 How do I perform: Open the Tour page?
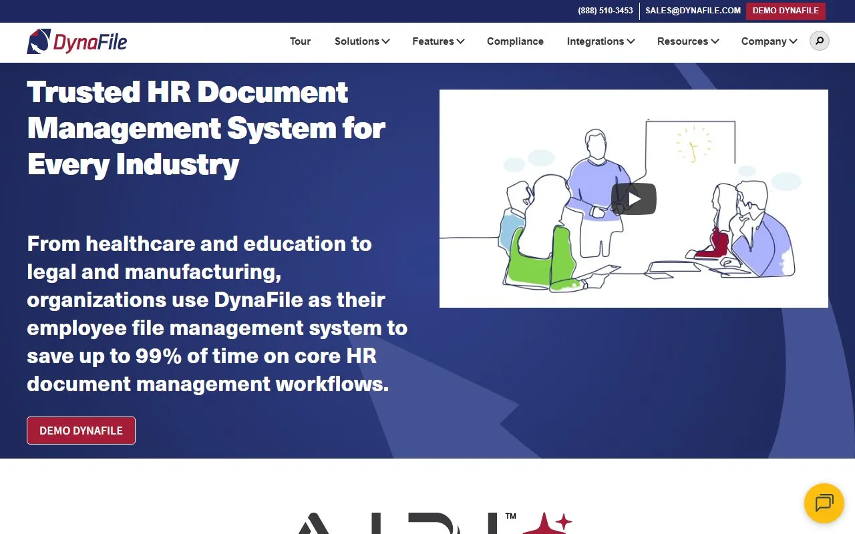pos(300,41)
